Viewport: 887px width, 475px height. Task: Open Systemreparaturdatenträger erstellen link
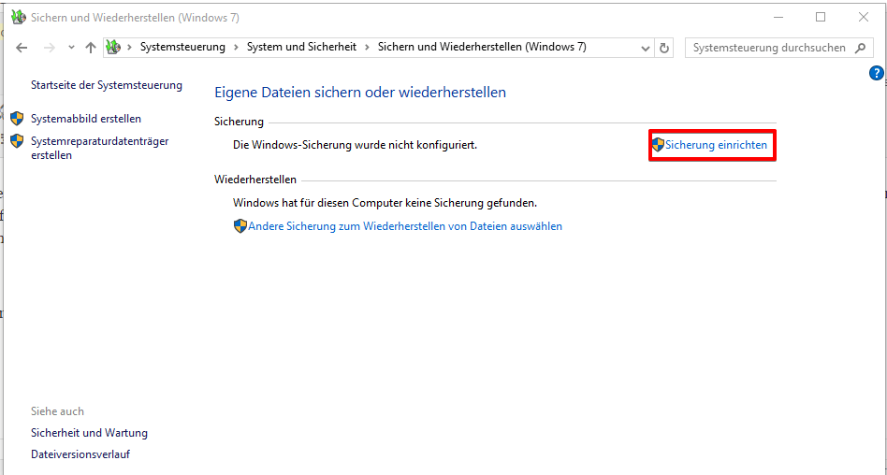(99, 148)
